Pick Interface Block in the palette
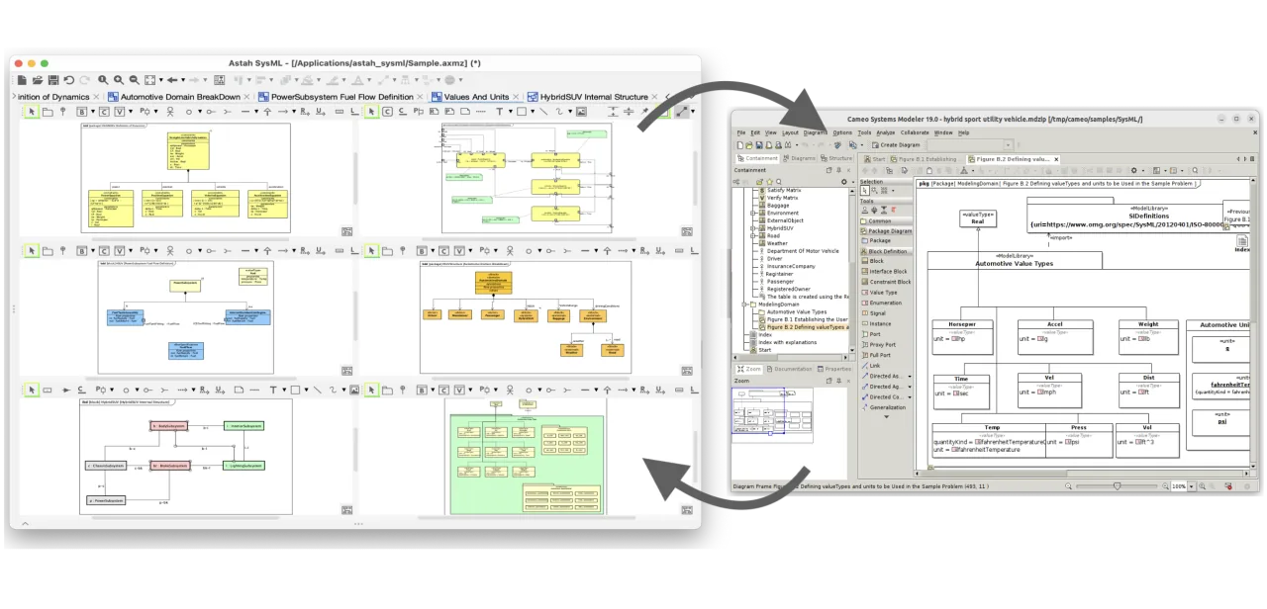 tap(883, 271)
